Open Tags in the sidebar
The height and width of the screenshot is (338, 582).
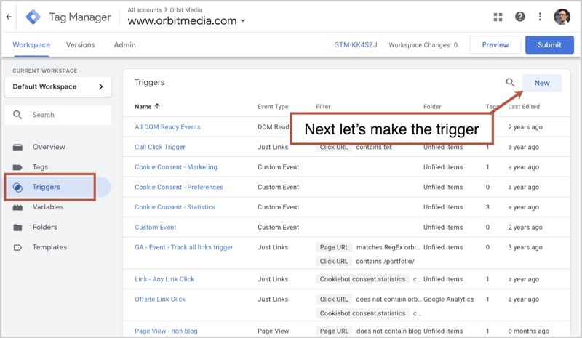tap(40, 167)
